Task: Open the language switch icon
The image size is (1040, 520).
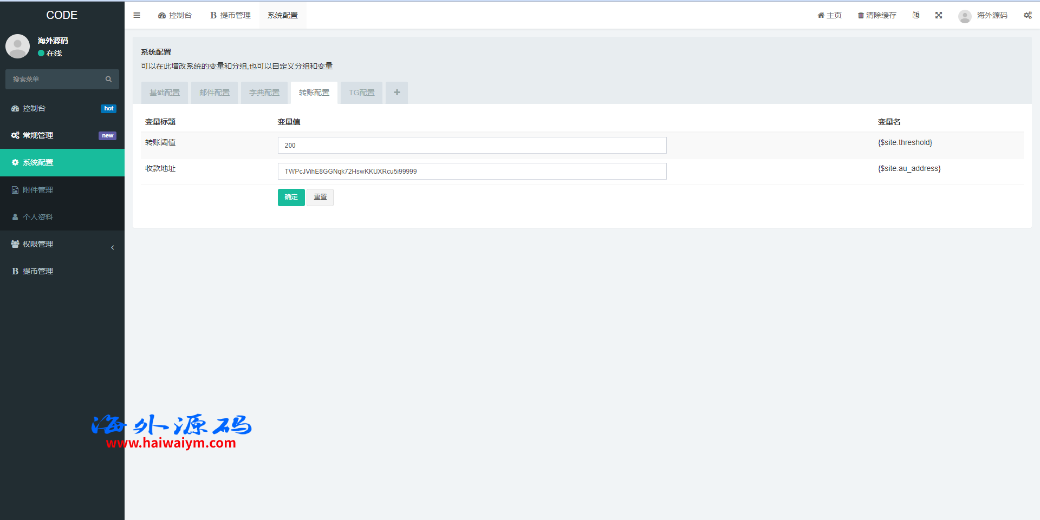Action: pyautogui.click(x=916, y=15)
